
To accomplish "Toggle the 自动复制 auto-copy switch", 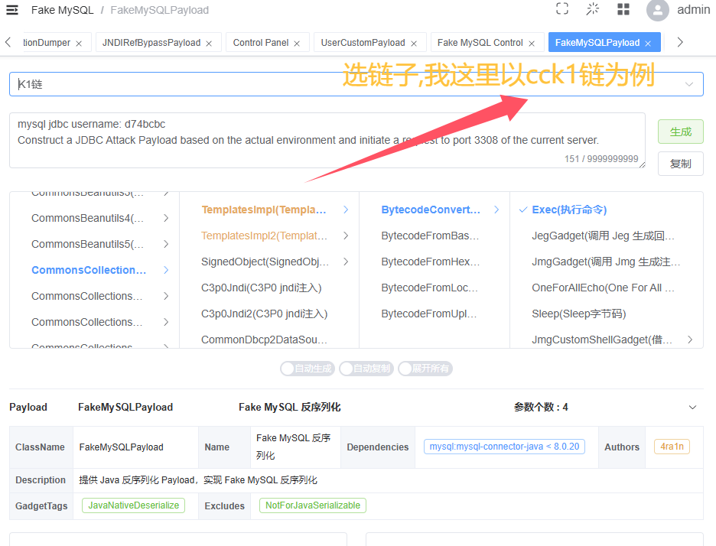I will tap(366, 369).
